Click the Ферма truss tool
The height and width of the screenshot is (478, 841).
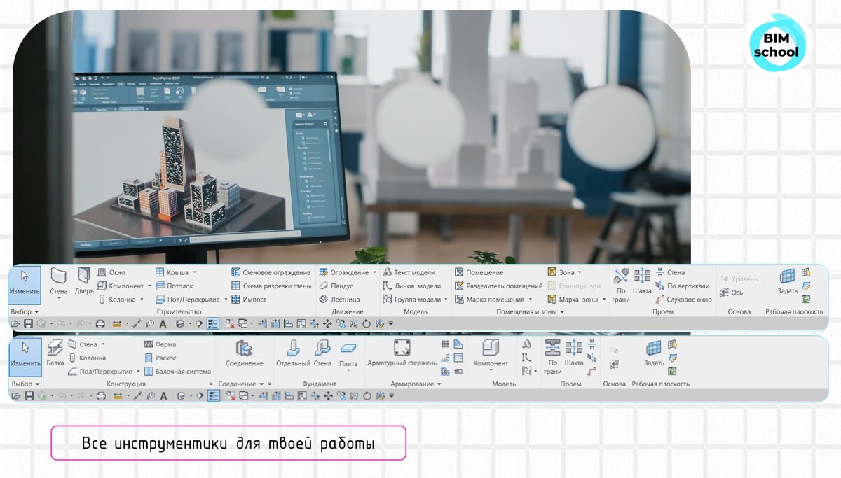[x=160, y=344]
